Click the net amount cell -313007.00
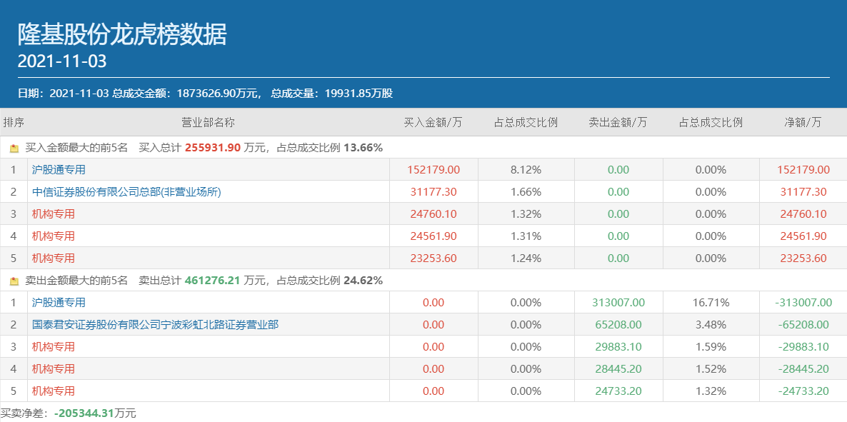This screenshot has width=847, height=422. tap(803, 303)
